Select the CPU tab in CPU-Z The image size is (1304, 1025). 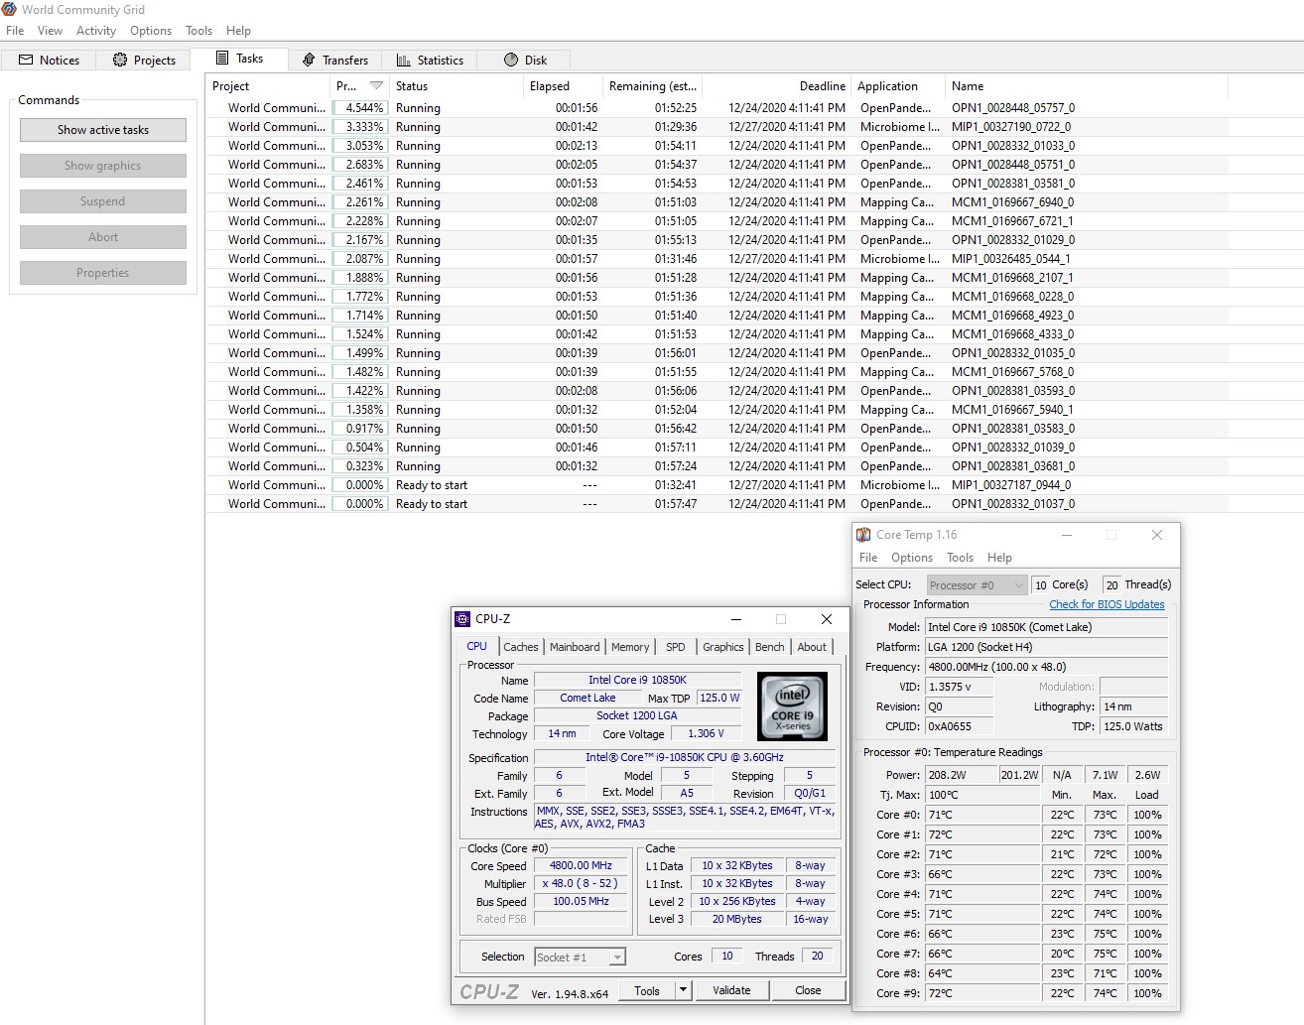pyautogui.click(x=477, y=646)
